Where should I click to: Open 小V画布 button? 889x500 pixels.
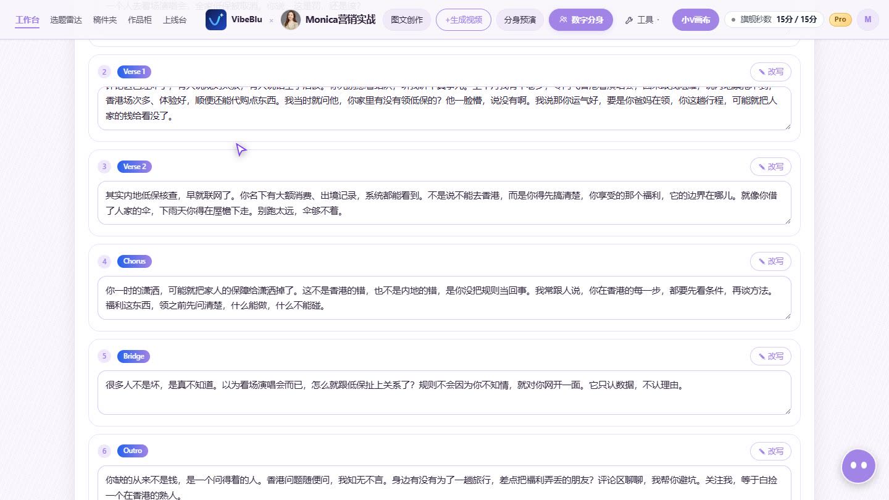tap(696, 20)
